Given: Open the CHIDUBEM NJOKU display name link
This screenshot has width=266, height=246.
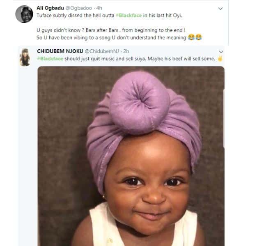Looking at the screenshot, I should [60, 52].
